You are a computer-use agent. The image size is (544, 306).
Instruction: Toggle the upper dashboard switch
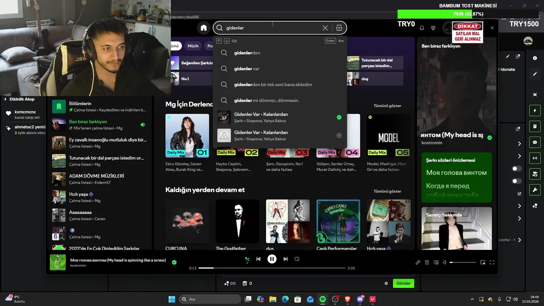click(517, 169)
